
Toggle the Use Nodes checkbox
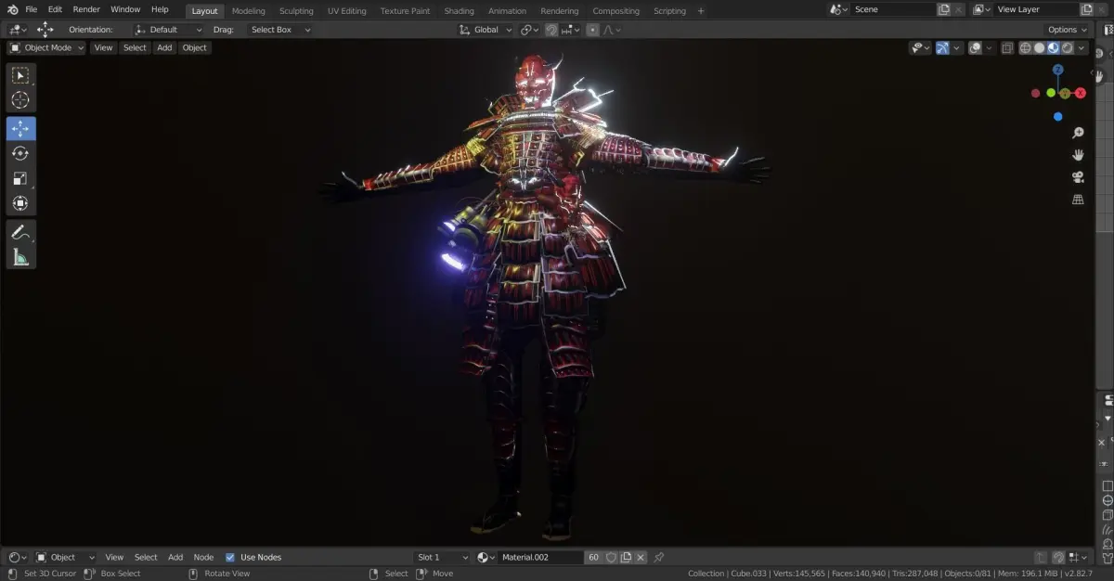click(230, 557)
